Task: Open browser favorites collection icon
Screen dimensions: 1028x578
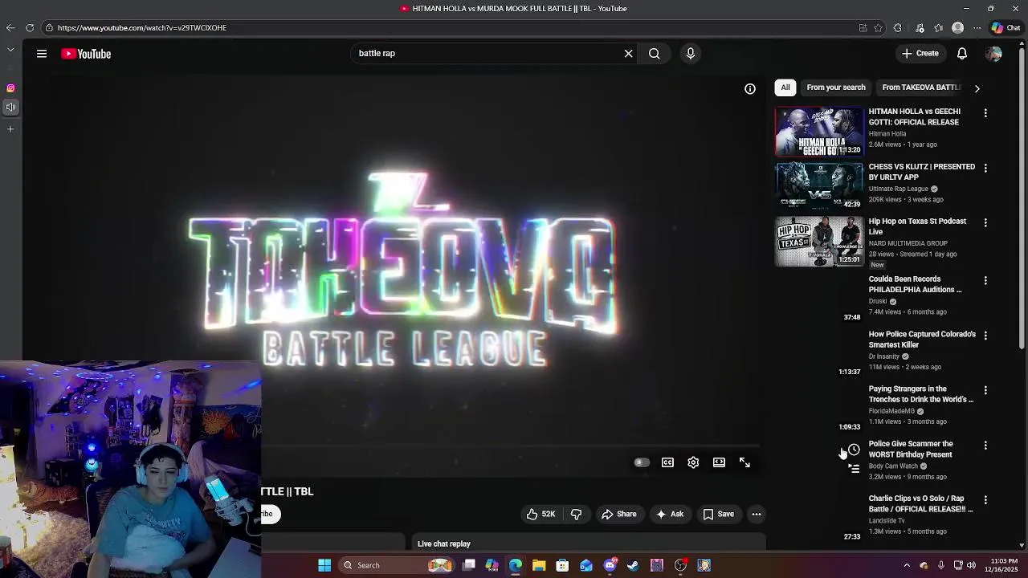Action: click(x=939, y=28)
